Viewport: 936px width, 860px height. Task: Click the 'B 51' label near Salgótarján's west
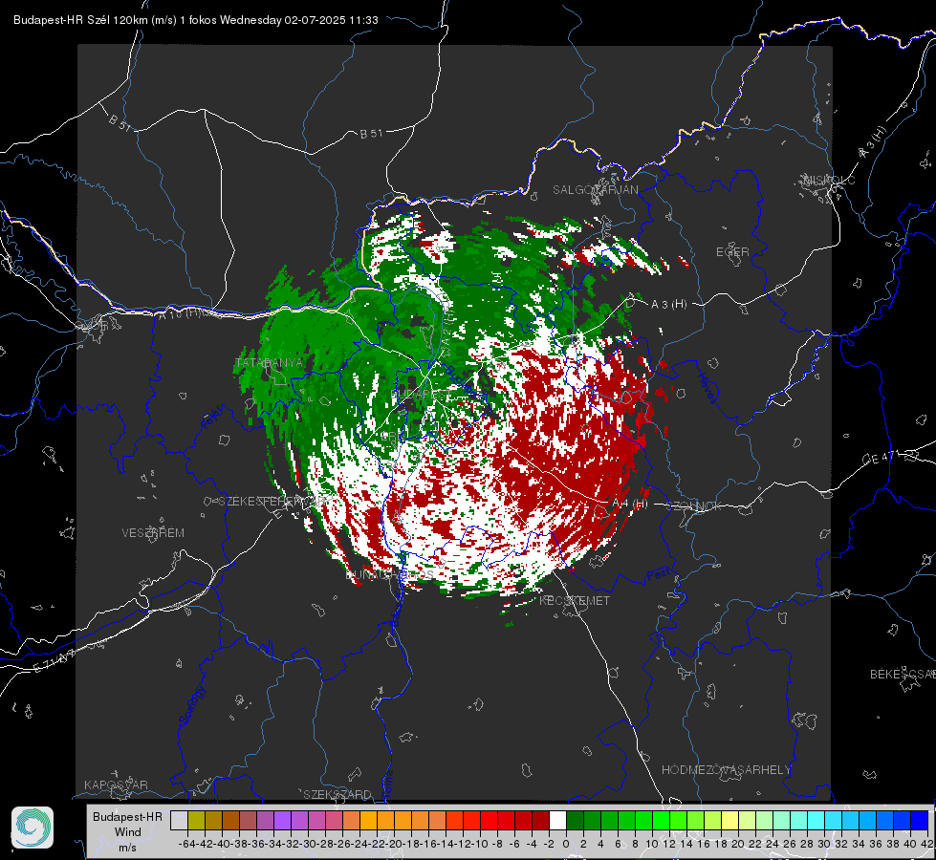371,134
